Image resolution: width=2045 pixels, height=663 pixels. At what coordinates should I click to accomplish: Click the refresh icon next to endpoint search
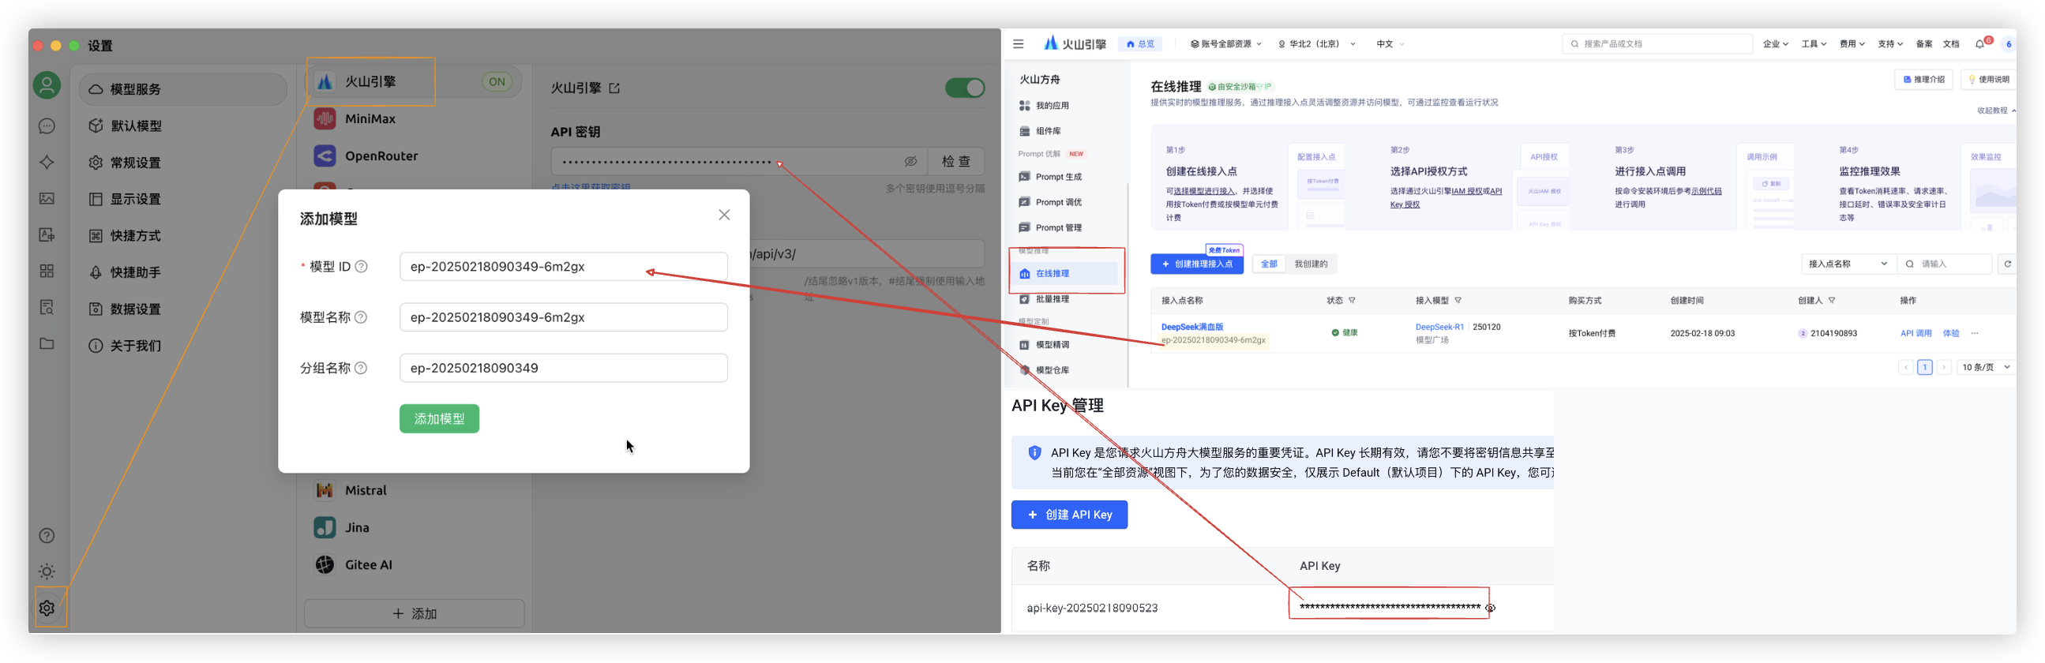click(2008, 264)
